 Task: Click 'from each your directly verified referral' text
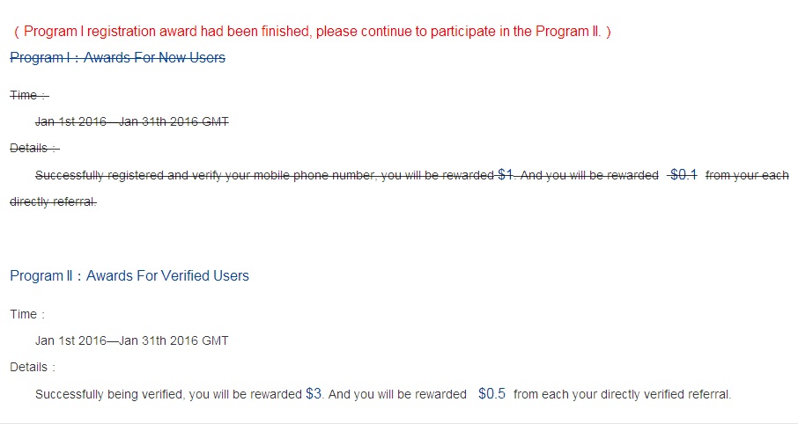tap(622, 395)
